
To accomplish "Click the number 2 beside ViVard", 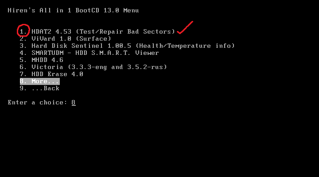I will (22, 39).
